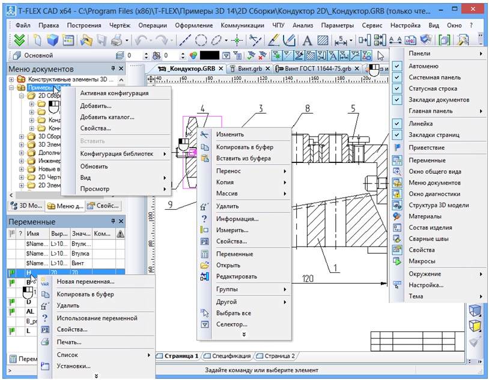Choose Настройка... in the panels menu
Viewport: 489px width, 380px height.
[x=426, y=285]
